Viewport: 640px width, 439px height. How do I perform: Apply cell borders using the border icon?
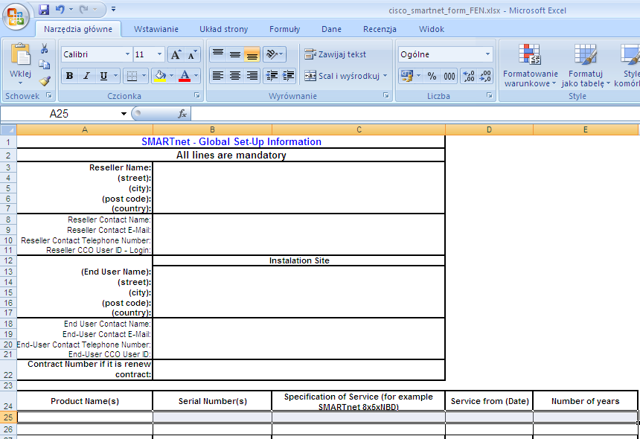tap(132, 76)
